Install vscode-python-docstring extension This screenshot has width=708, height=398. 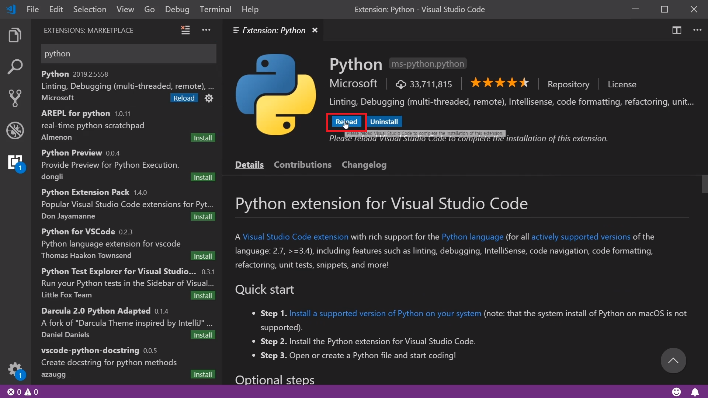tap(203, 374)
